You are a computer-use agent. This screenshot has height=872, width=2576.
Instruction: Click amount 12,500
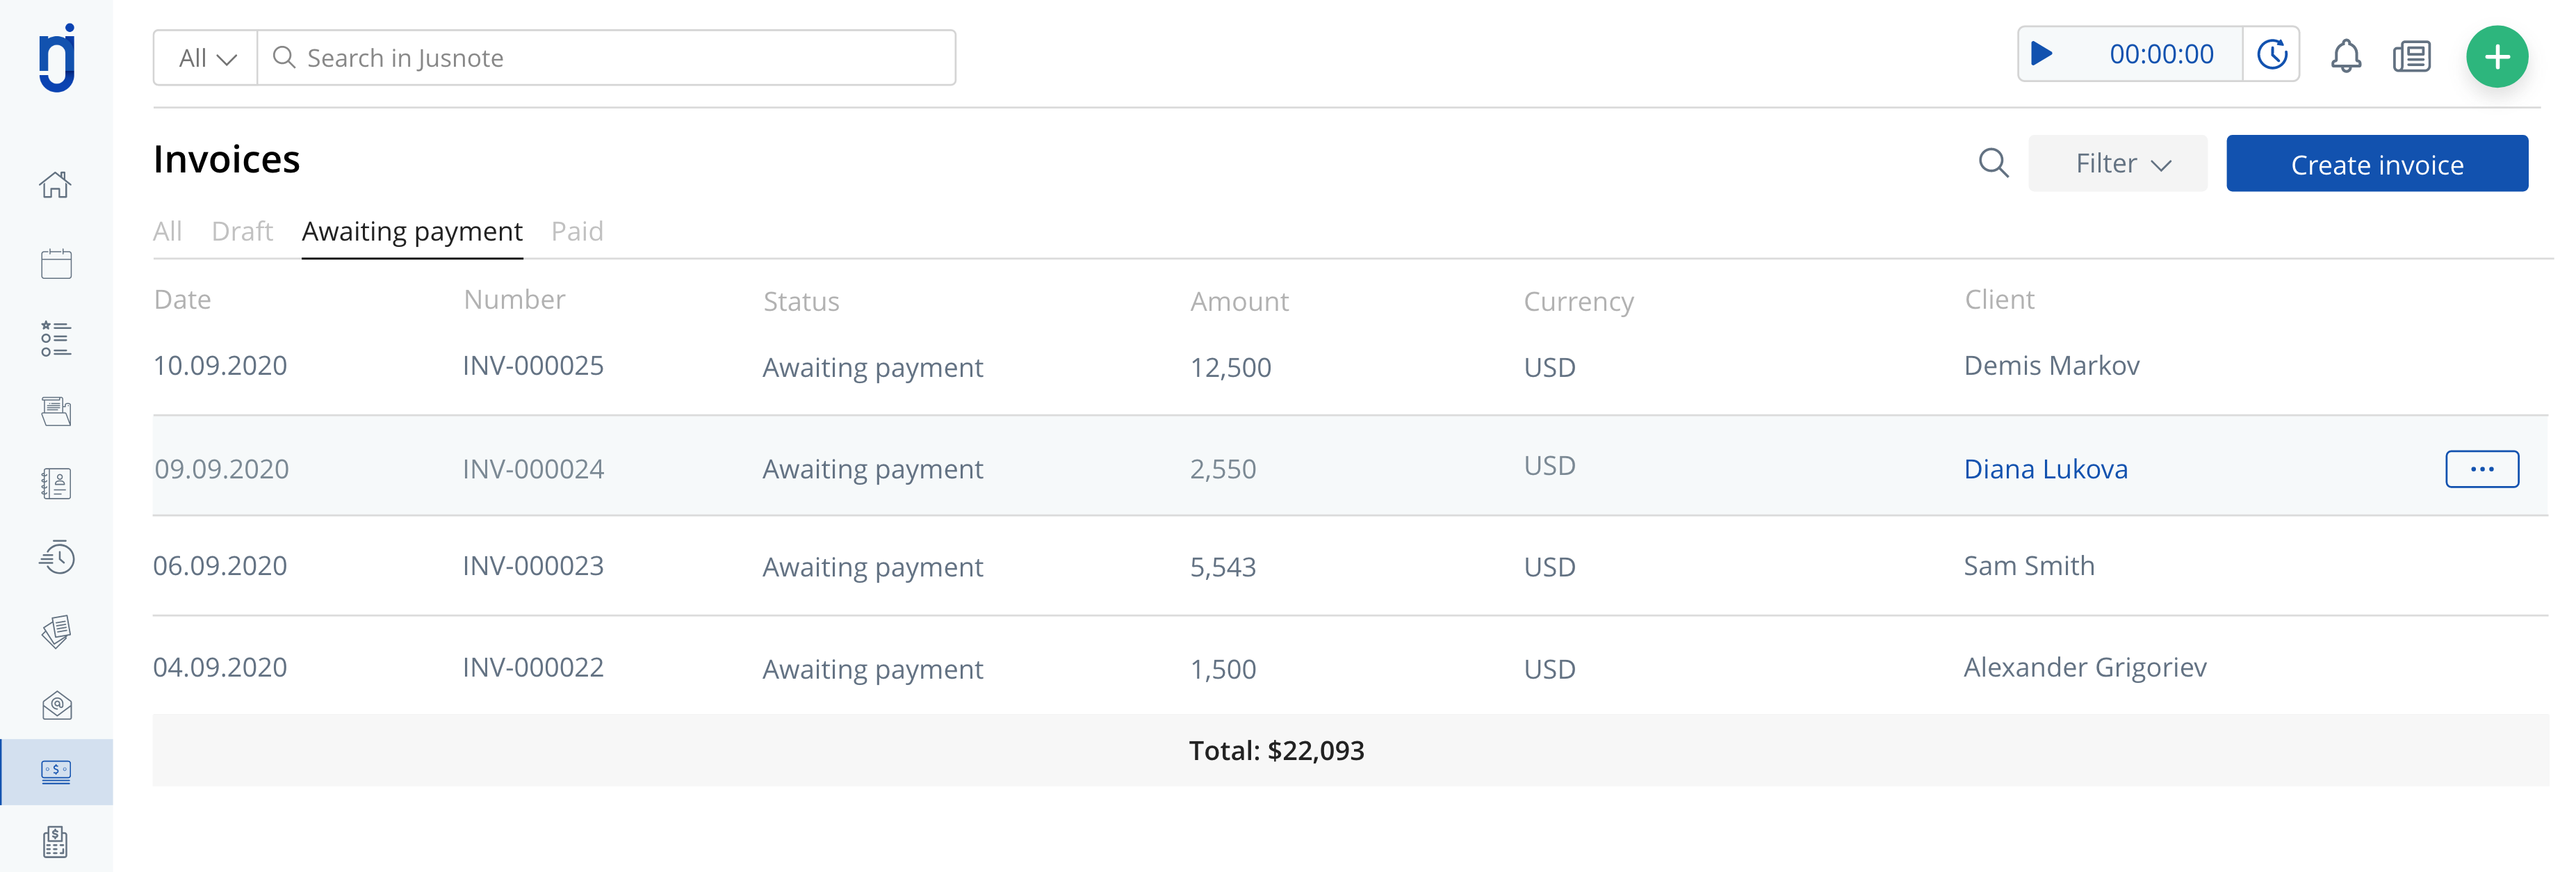(1230, 368)
